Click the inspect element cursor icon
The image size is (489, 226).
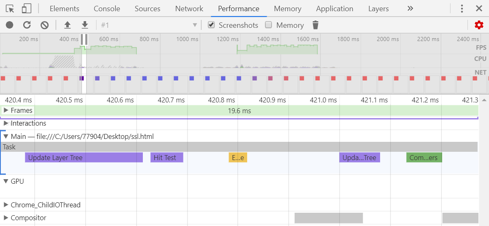[10, 8]
